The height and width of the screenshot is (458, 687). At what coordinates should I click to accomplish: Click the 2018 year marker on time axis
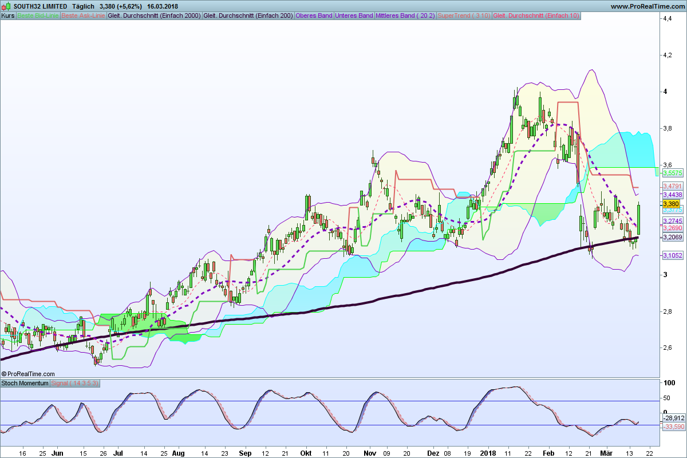click(x=488, y=452)
